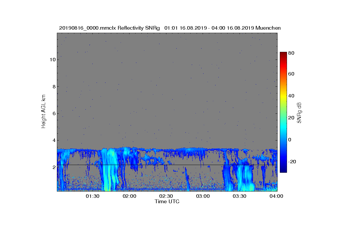
Task: Click the colorbar tick label -20
Action: [x=292, y=162]
